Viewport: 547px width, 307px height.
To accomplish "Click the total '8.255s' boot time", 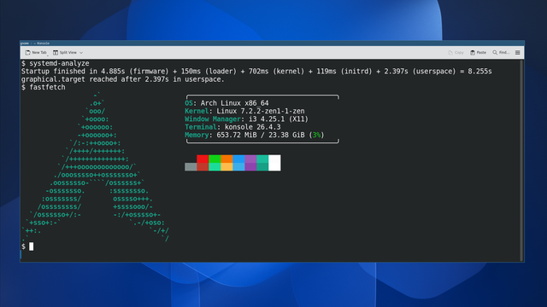I will pos(480,72).
